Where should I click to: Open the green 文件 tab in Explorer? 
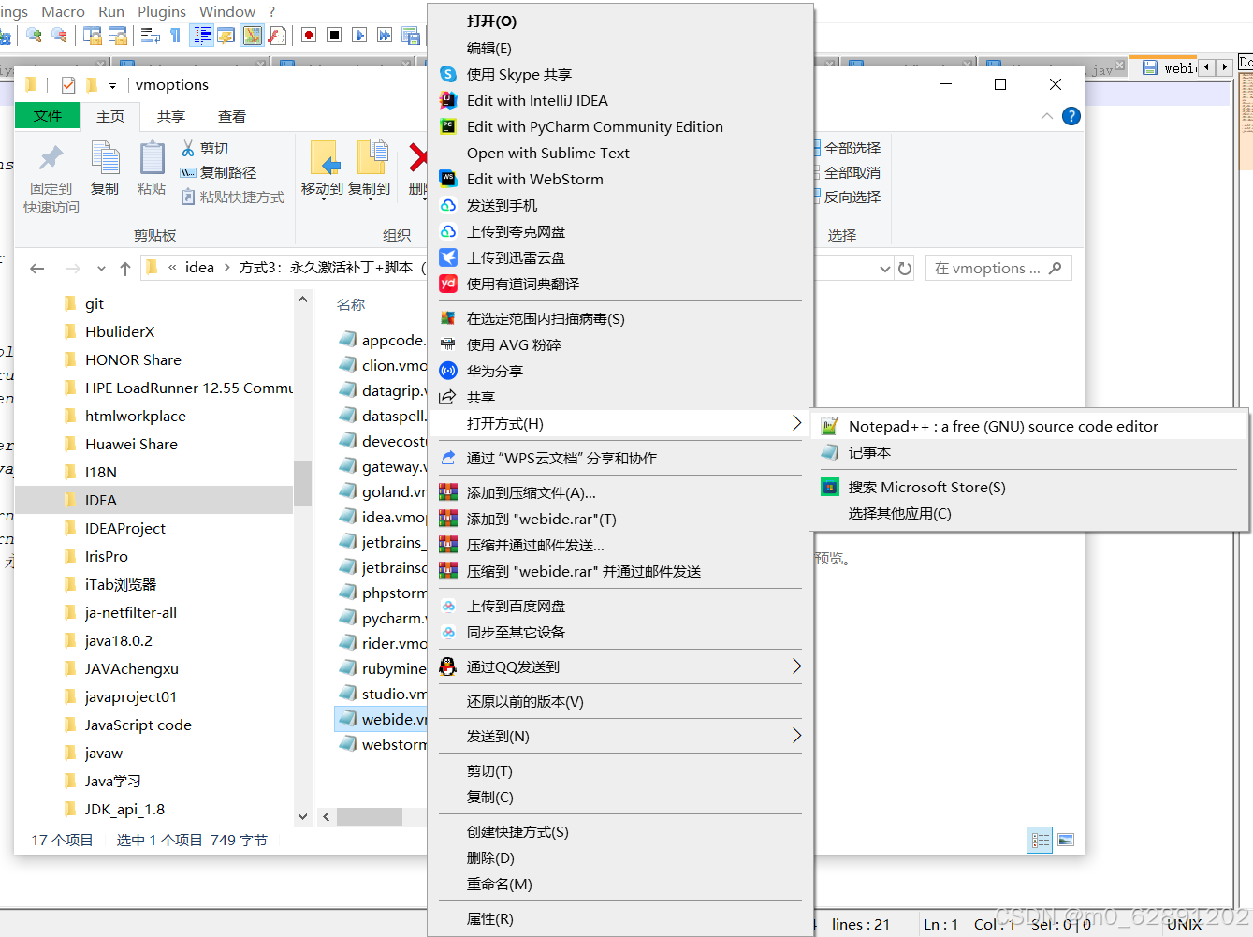pyautogui.click(x=48, y=116)
